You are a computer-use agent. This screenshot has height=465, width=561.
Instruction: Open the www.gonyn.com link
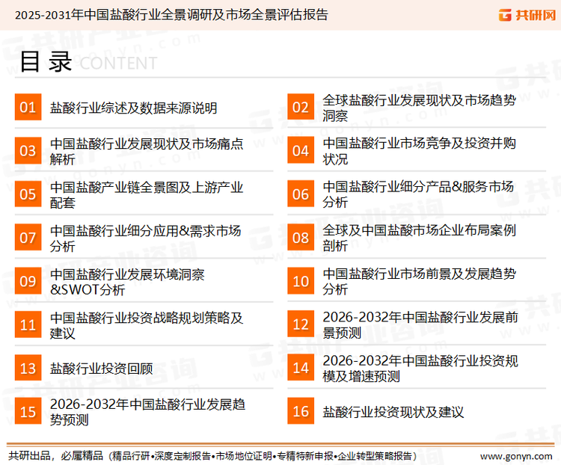pyautogui.click(x=516, y=456)
